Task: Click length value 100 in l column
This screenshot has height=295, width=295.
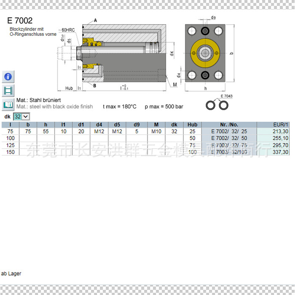Action: [x=10, y=138]
